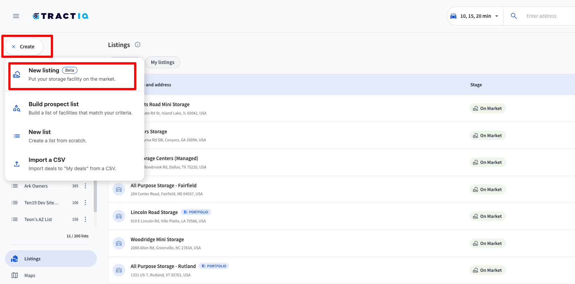Click the Listings info icon

click(x=138, y=45)
